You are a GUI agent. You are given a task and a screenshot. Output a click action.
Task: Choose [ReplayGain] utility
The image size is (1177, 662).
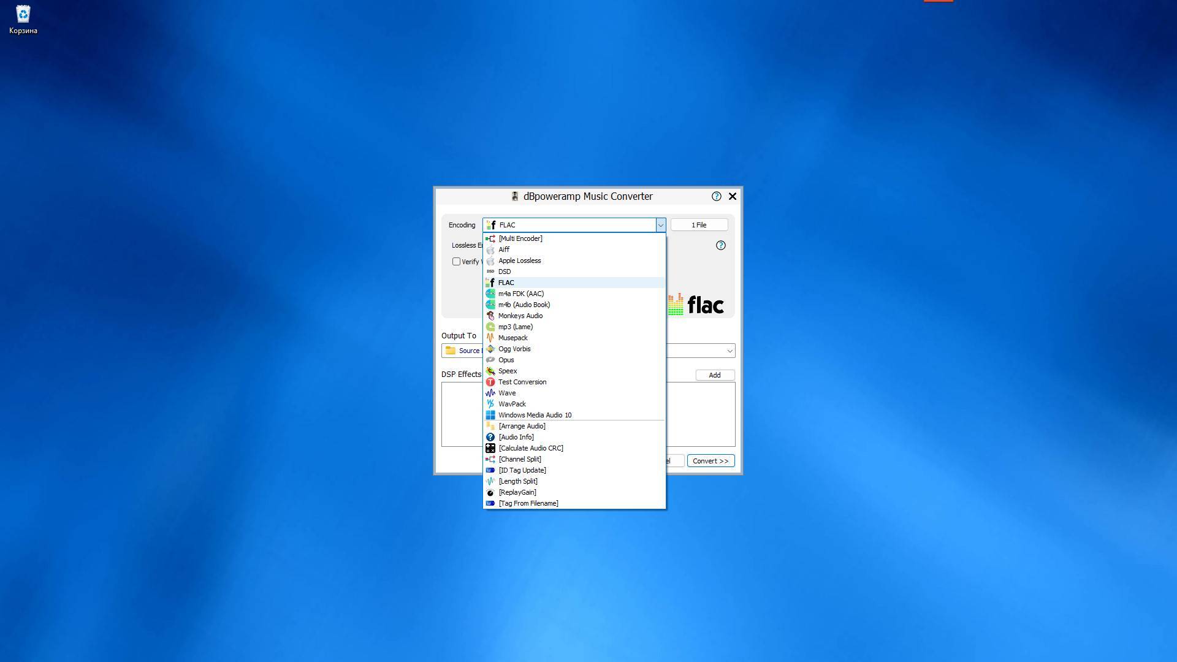pyautogui.click(x=574, y=492)
